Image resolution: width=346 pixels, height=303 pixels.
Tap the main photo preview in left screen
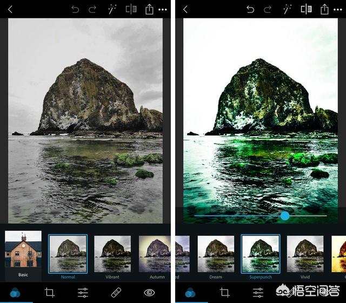point(85,121)
